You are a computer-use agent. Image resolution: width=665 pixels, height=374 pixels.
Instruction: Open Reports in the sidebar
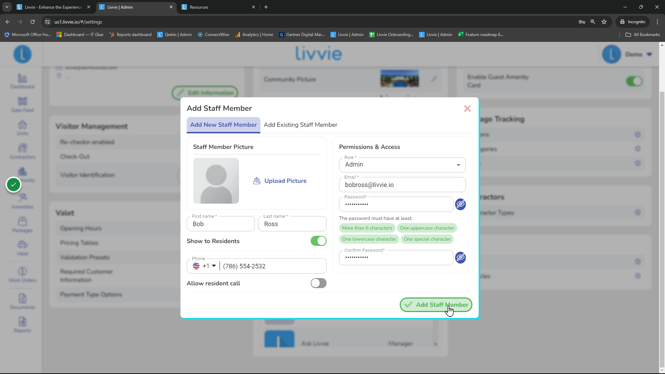pyautogui.click(x=22, y=325)
